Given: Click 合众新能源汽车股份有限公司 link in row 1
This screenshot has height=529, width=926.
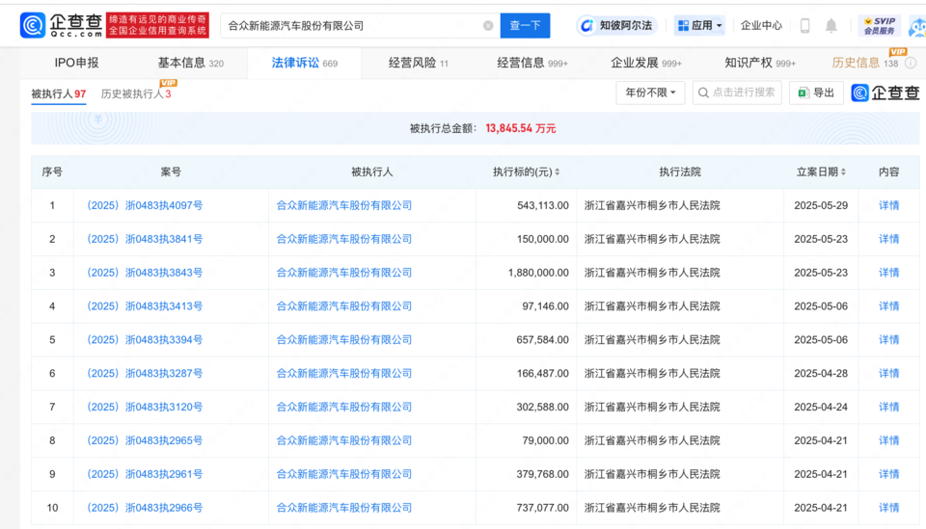Looking at the screenshot, I should pos(344,205).
